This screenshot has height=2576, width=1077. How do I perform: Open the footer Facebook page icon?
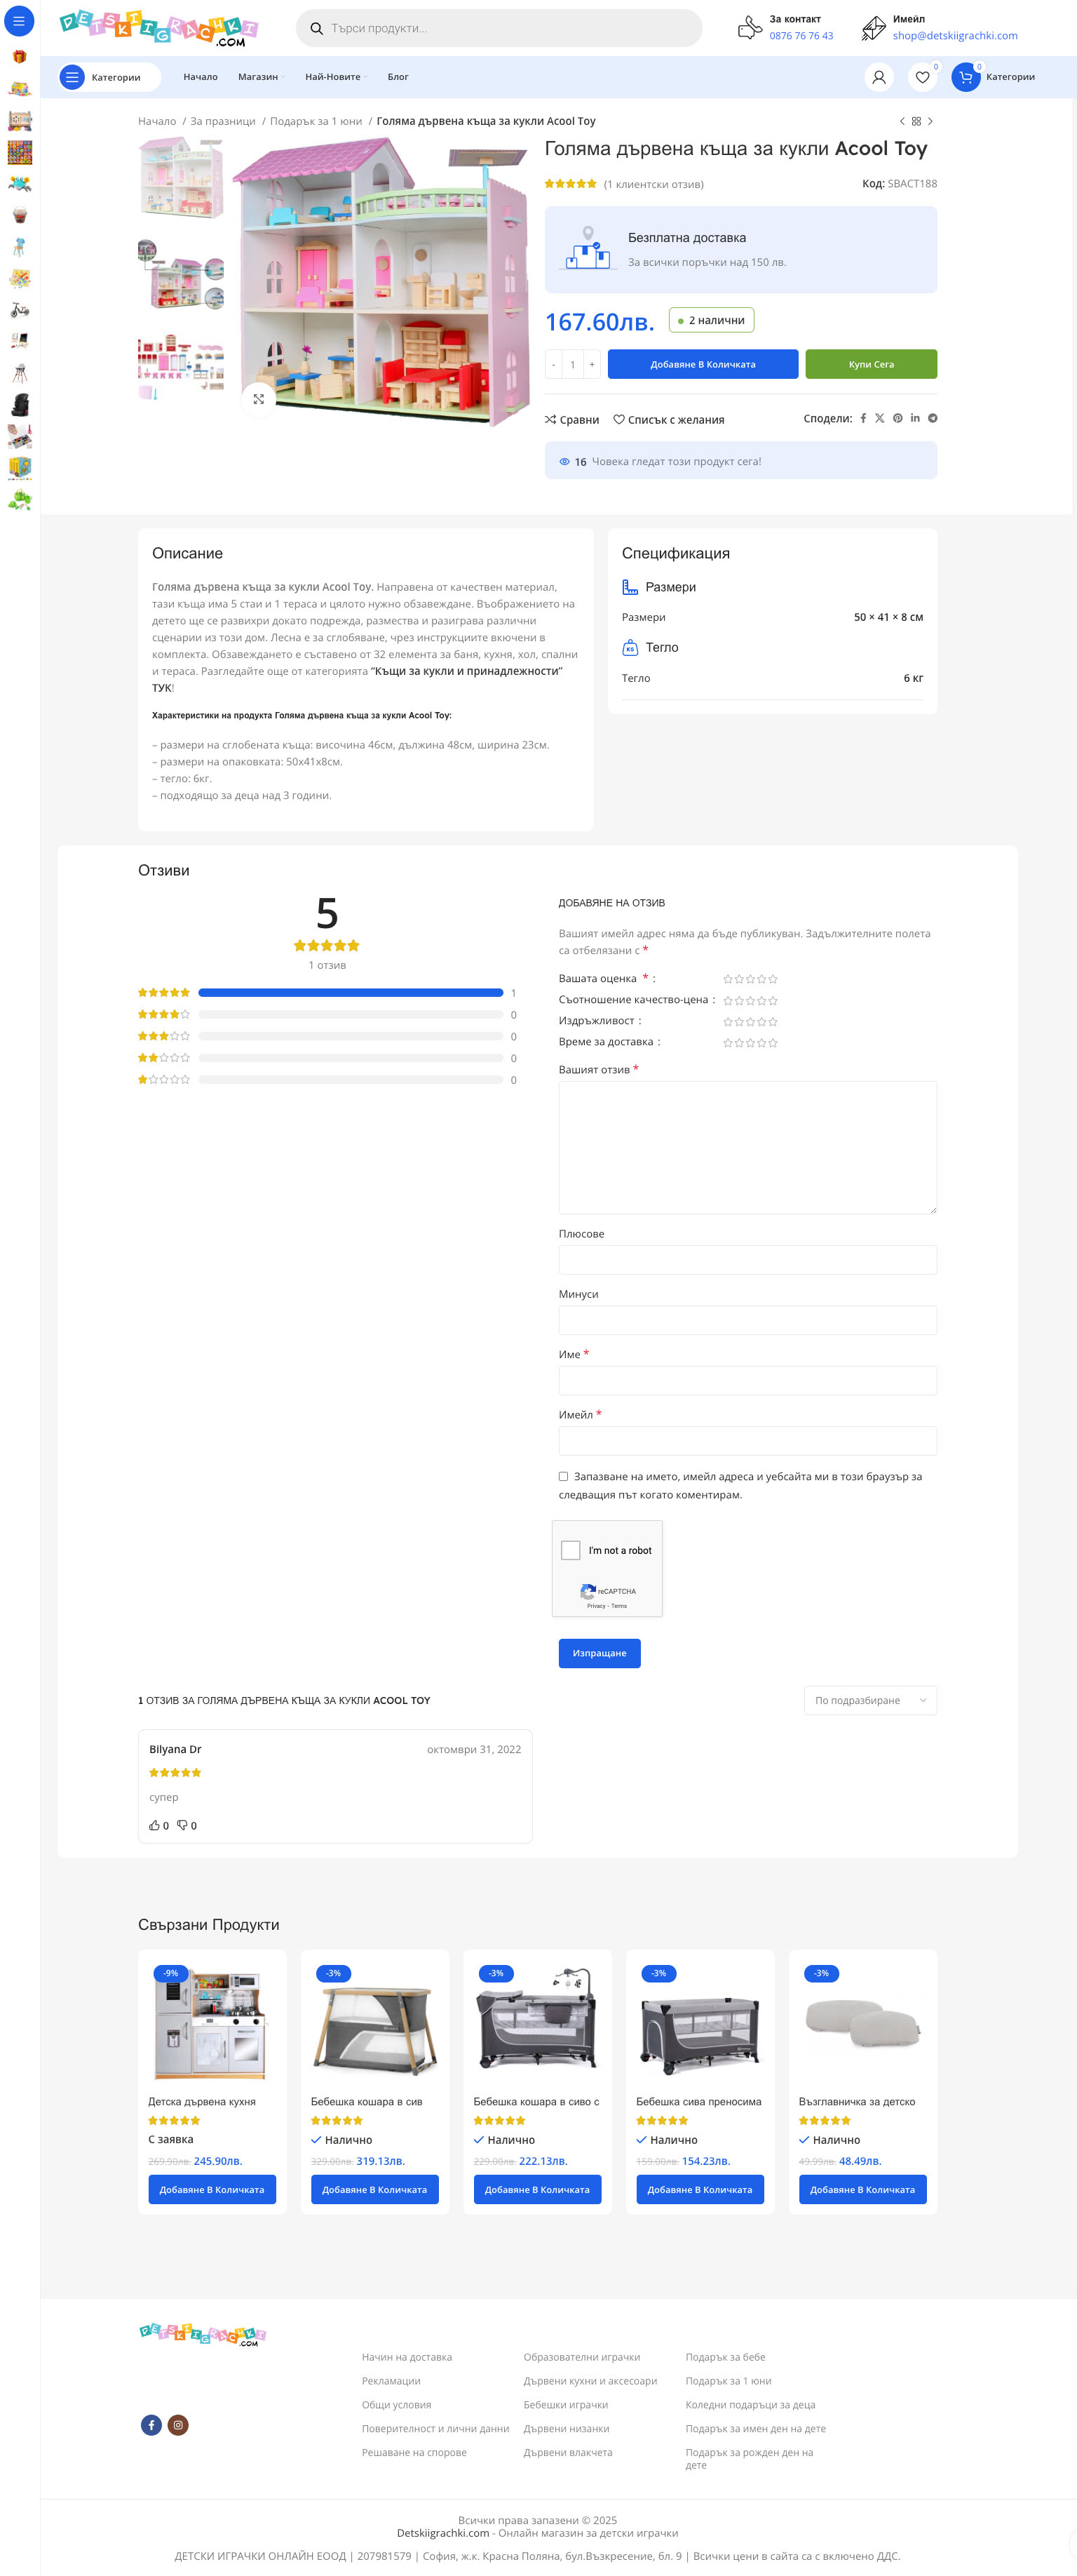click(151, 2425)
